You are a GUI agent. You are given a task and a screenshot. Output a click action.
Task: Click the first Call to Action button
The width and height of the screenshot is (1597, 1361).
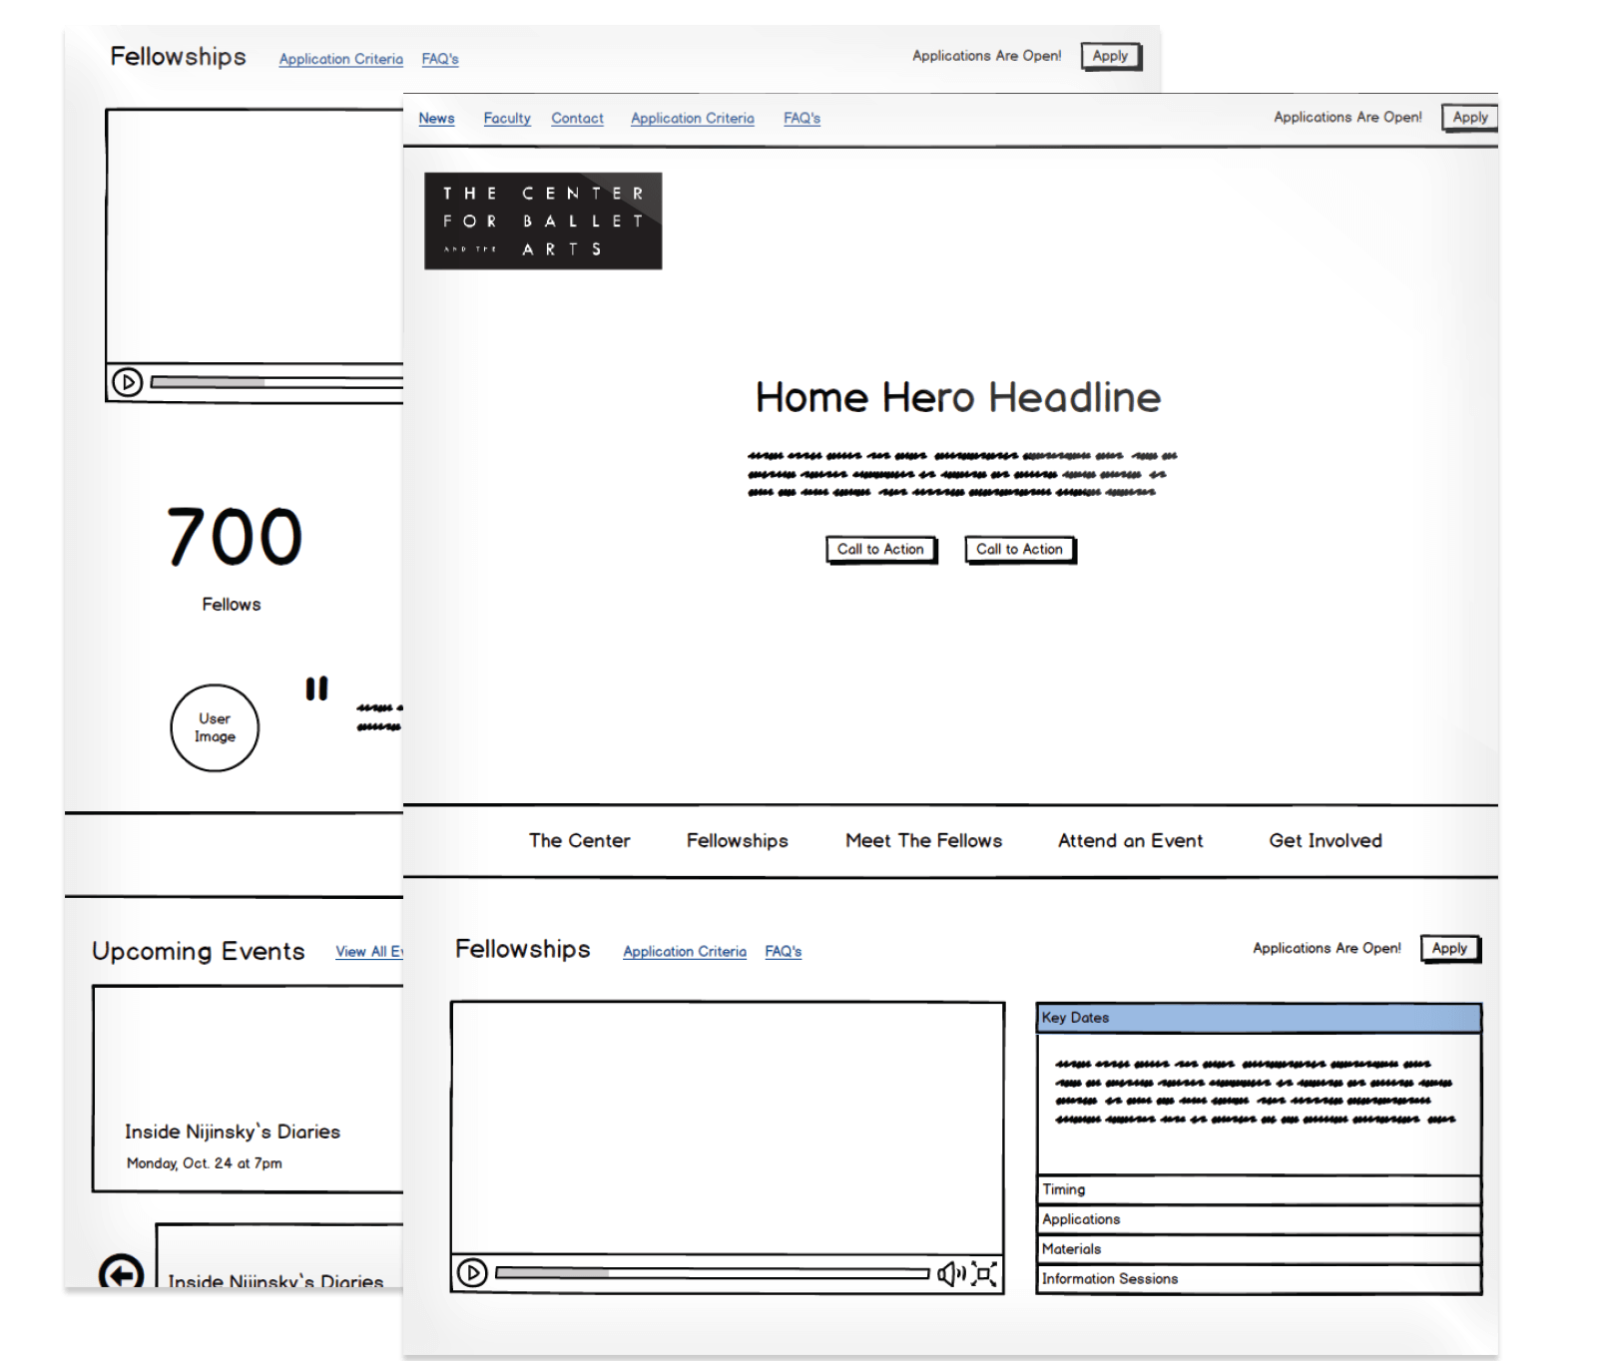tap(880, 550)
